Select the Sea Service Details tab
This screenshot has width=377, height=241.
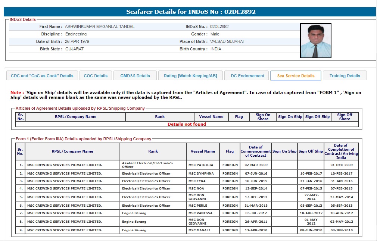tap(296, 76)
